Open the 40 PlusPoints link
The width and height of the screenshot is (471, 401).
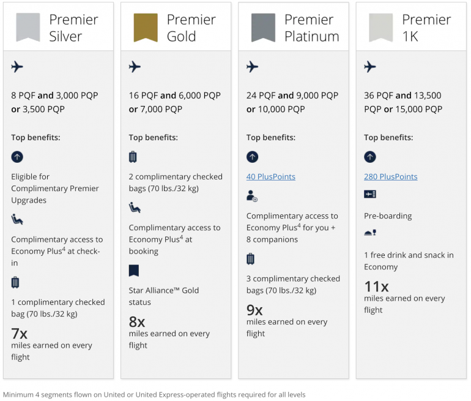(270, 177)
